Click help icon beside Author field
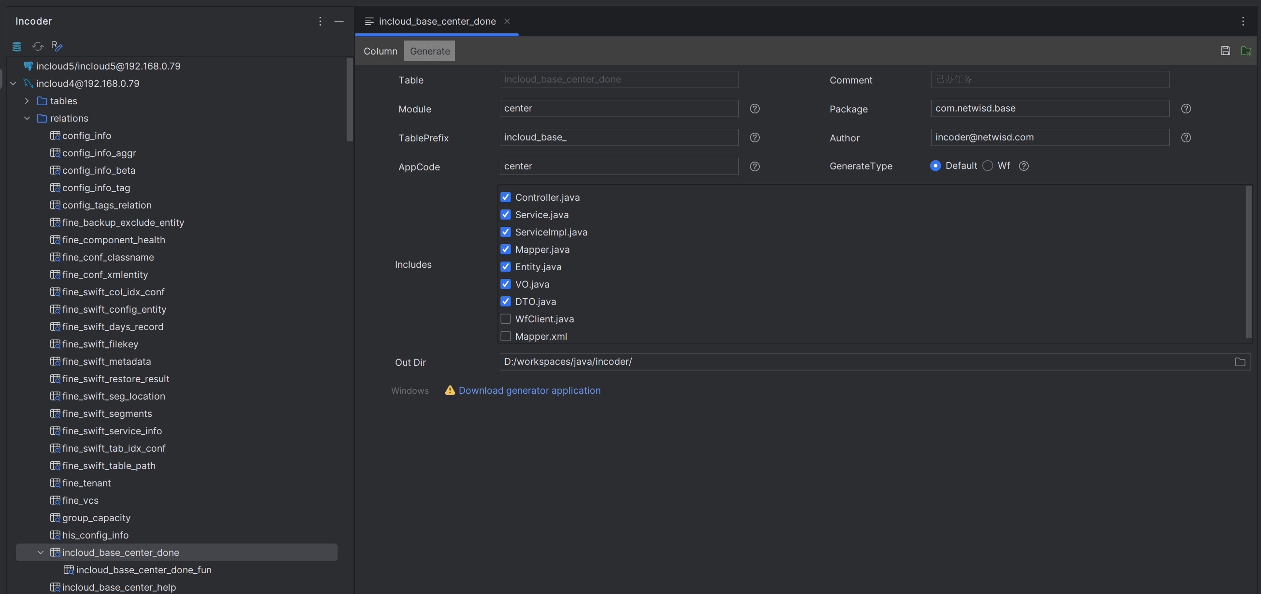 coord(1186,138)
